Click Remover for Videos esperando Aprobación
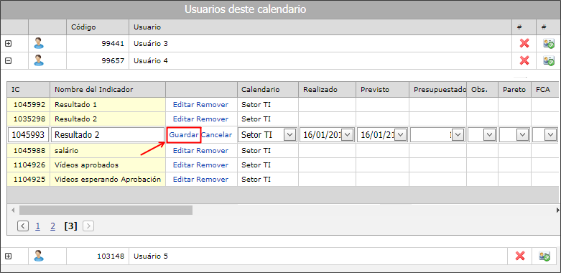The image size is (561, 273). (212, 180)
